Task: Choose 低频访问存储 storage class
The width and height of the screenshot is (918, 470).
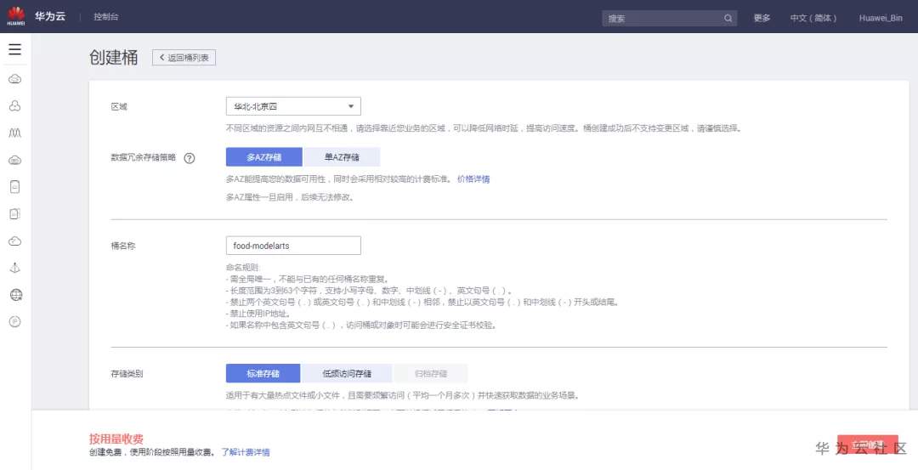Action: click(347, 373)
